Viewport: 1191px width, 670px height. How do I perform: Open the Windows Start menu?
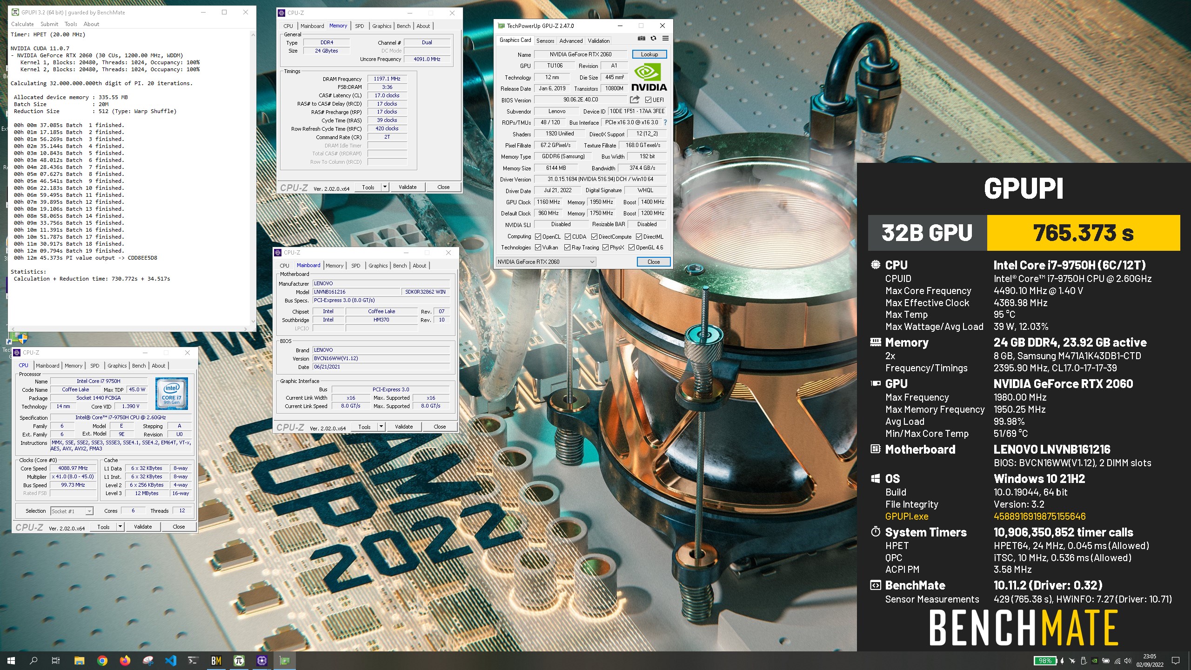pyautogui.click(x=11, y=661)
